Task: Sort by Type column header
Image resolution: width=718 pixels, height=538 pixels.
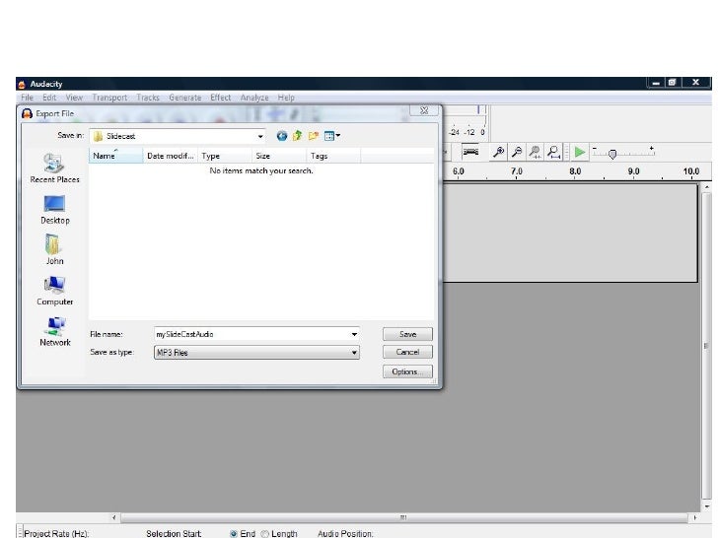Action: click(225, 156)
